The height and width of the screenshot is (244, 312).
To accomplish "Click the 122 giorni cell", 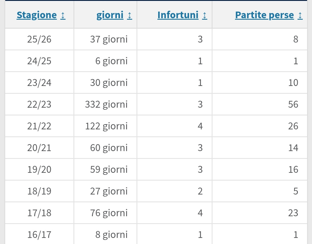I will point(106,126).
